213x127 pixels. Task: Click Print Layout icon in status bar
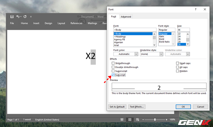click(x=130, y=120)
